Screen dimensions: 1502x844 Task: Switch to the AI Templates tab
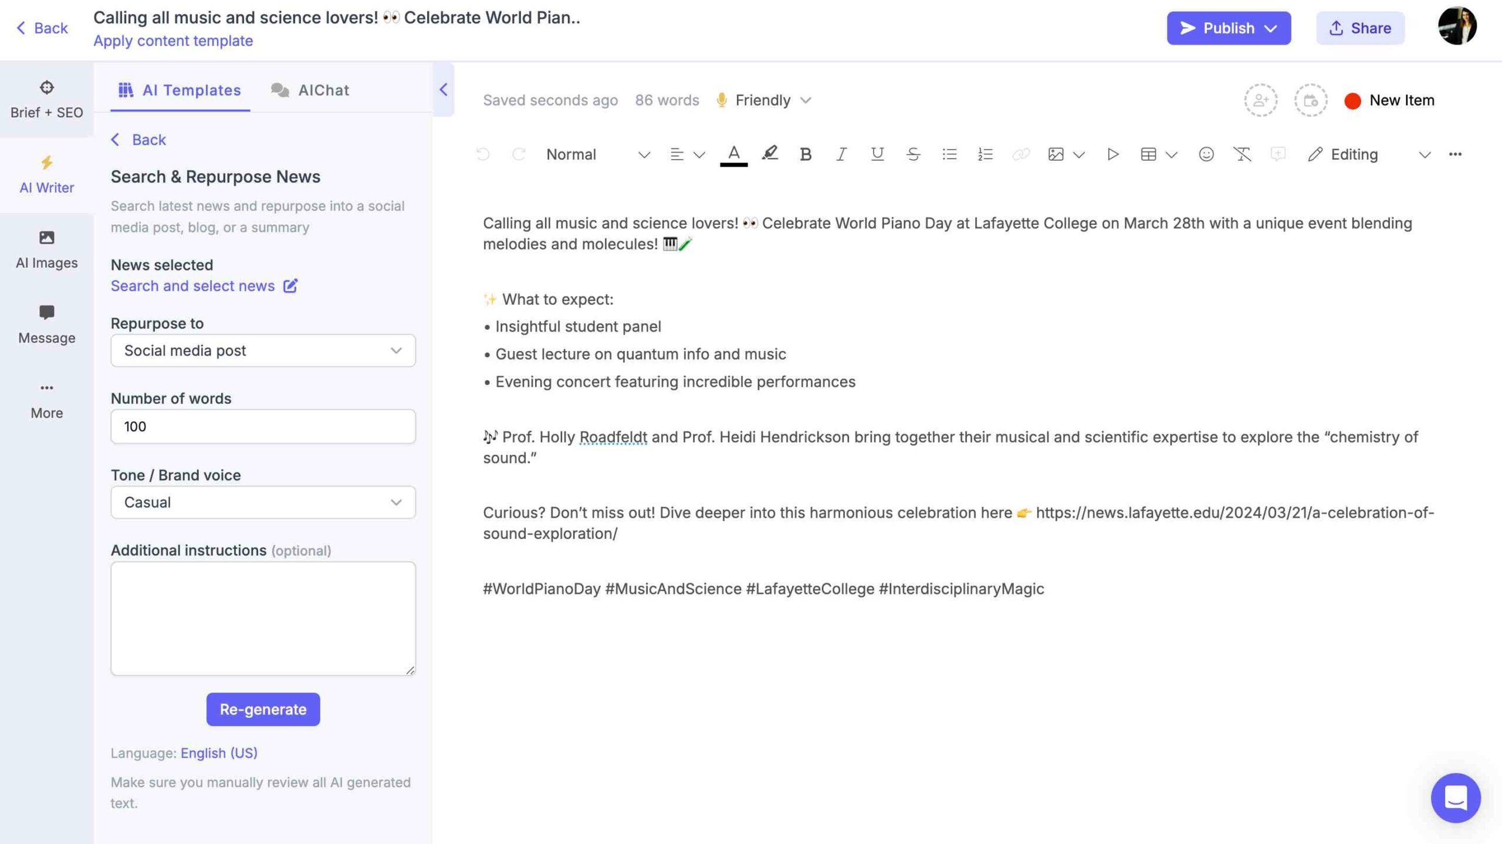[178, 89]
